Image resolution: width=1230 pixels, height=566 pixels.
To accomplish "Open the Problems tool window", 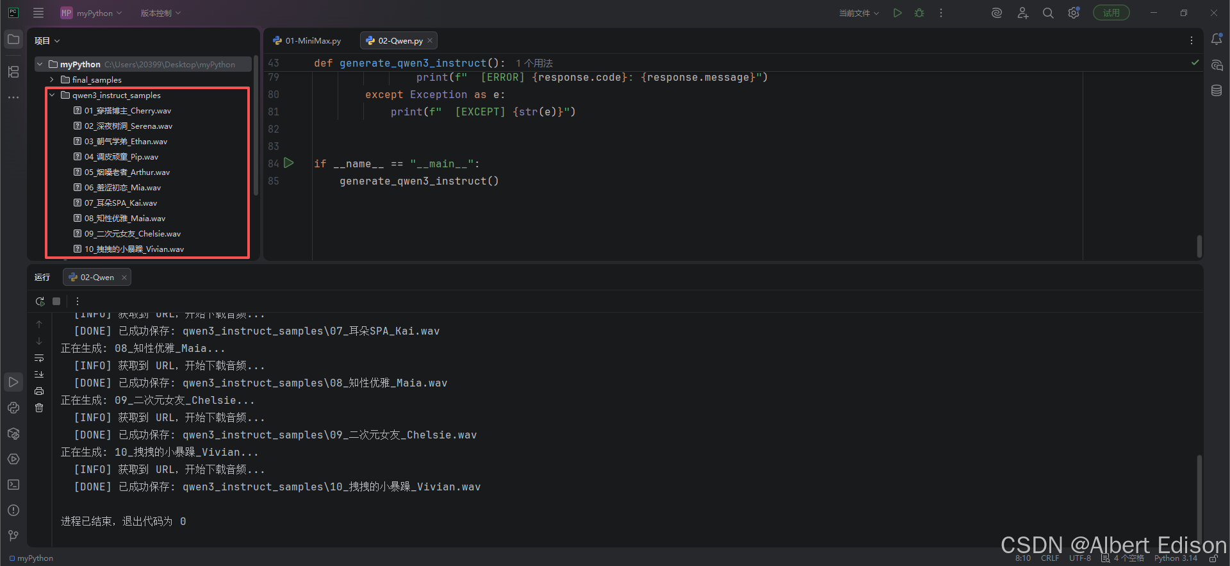I will 13,510.
